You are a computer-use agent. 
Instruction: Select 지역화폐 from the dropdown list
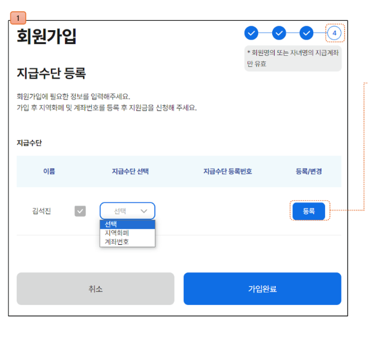pos(127,233)
